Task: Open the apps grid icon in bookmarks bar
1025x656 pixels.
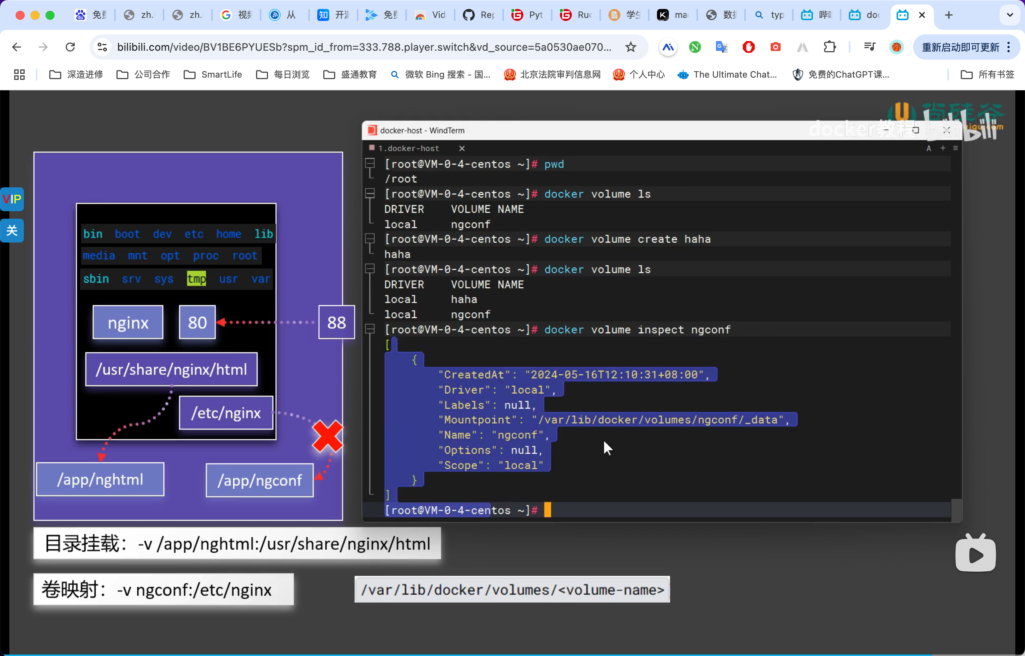Action: click(19, 75)
